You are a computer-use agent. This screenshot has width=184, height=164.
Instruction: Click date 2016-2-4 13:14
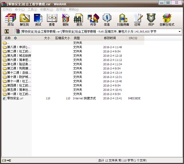point(112,73)
